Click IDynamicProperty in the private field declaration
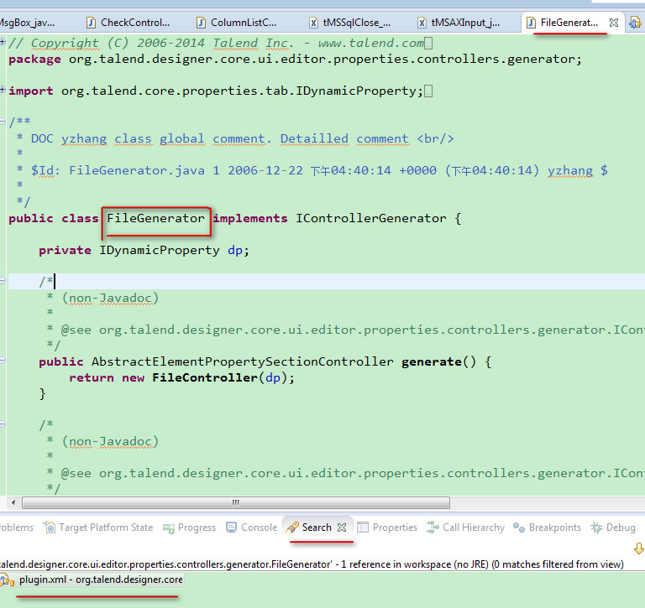645x608 pixels. (160, 250)
